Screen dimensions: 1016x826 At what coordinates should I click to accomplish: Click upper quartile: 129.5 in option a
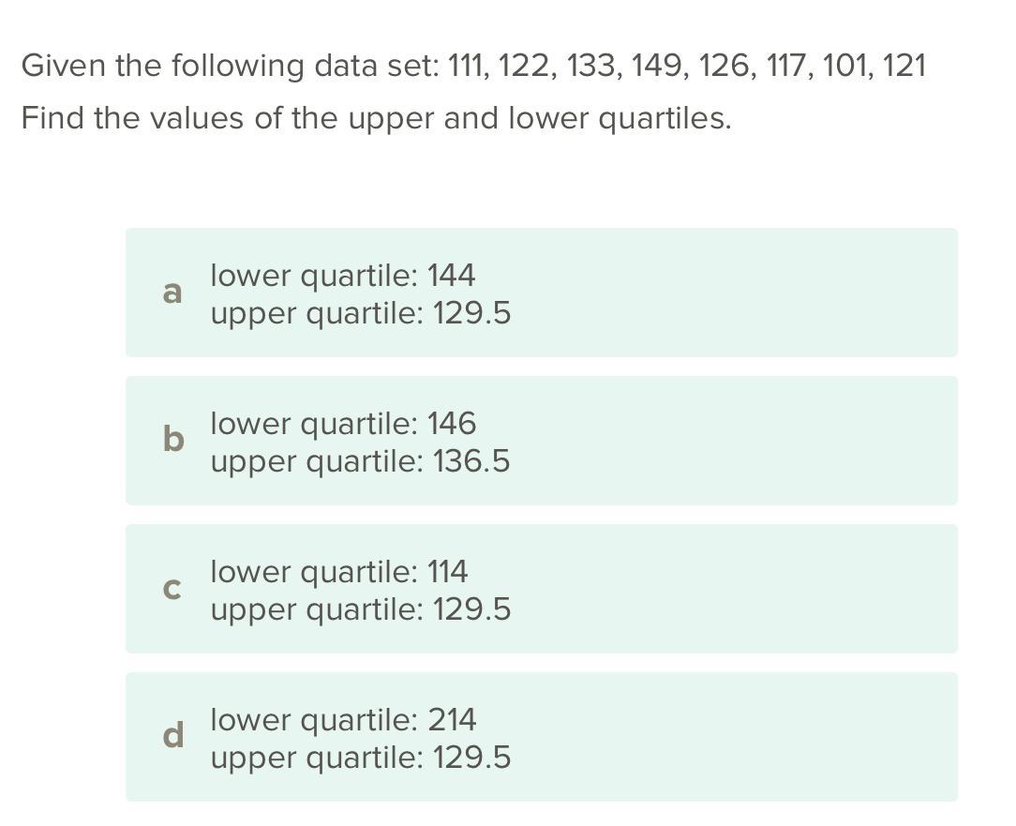pos(361,314)
